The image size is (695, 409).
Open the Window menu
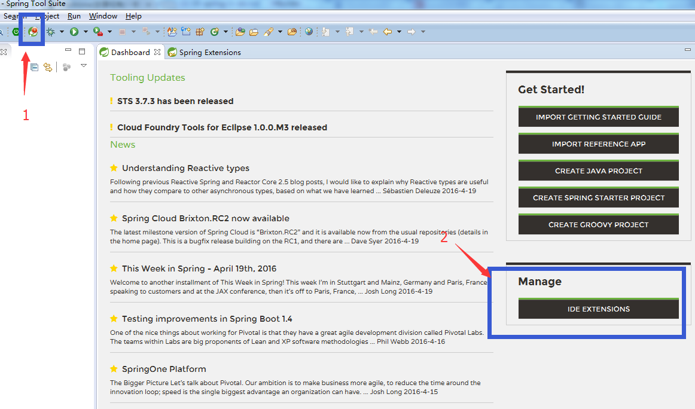point(103,16)
